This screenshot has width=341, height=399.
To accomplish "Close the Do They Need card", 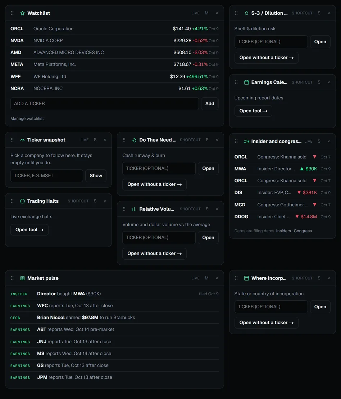I will [x=217, y=140].
